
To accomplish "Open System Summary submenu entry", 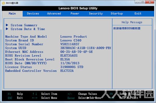I will (24, 25).
